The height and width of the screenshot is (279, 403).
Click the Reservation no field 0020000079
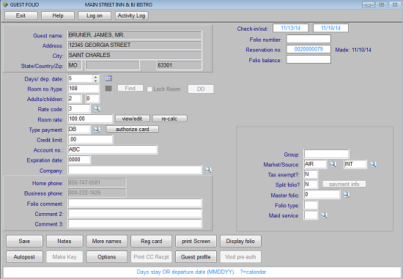[x=308, y=49]
